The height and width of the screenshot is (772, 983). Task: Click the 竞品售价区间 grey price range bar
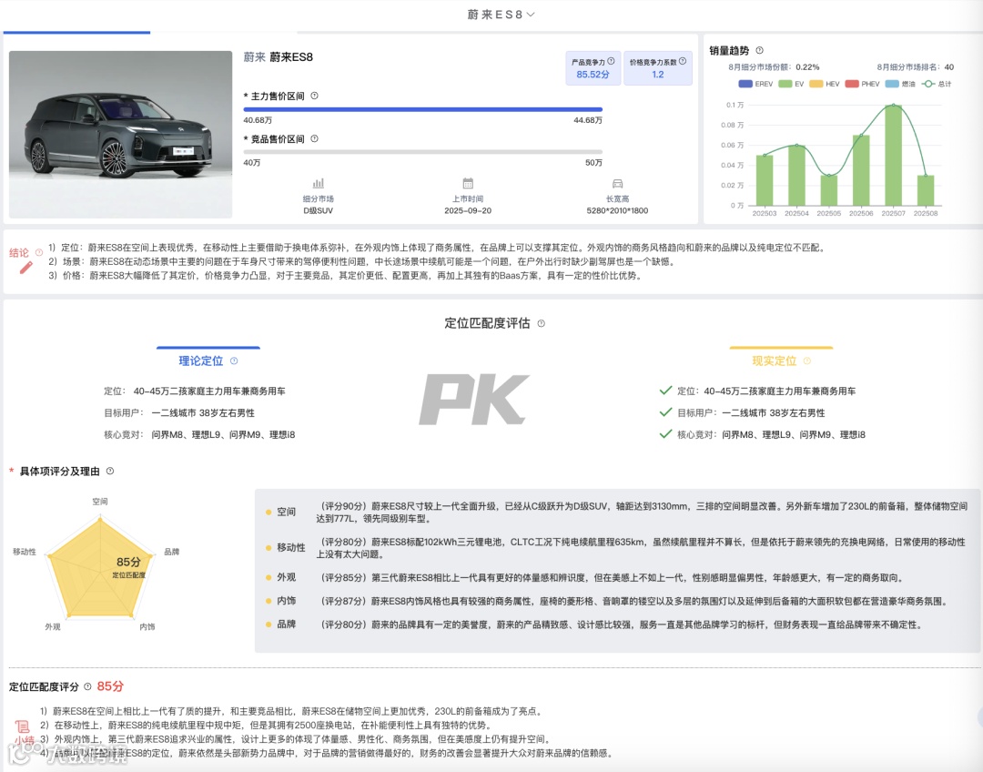[423, 152]
